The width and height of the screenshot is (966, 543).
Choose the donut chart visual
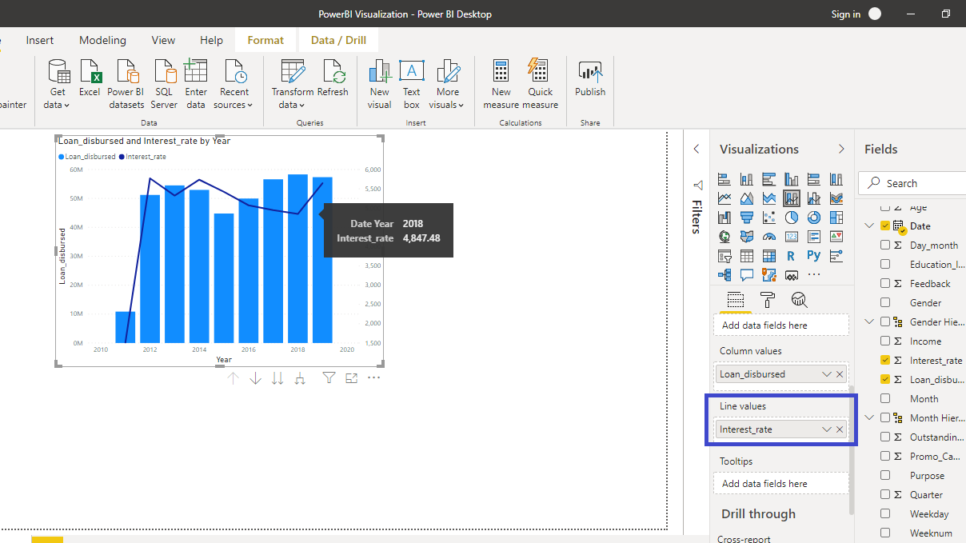pos(814,217)
